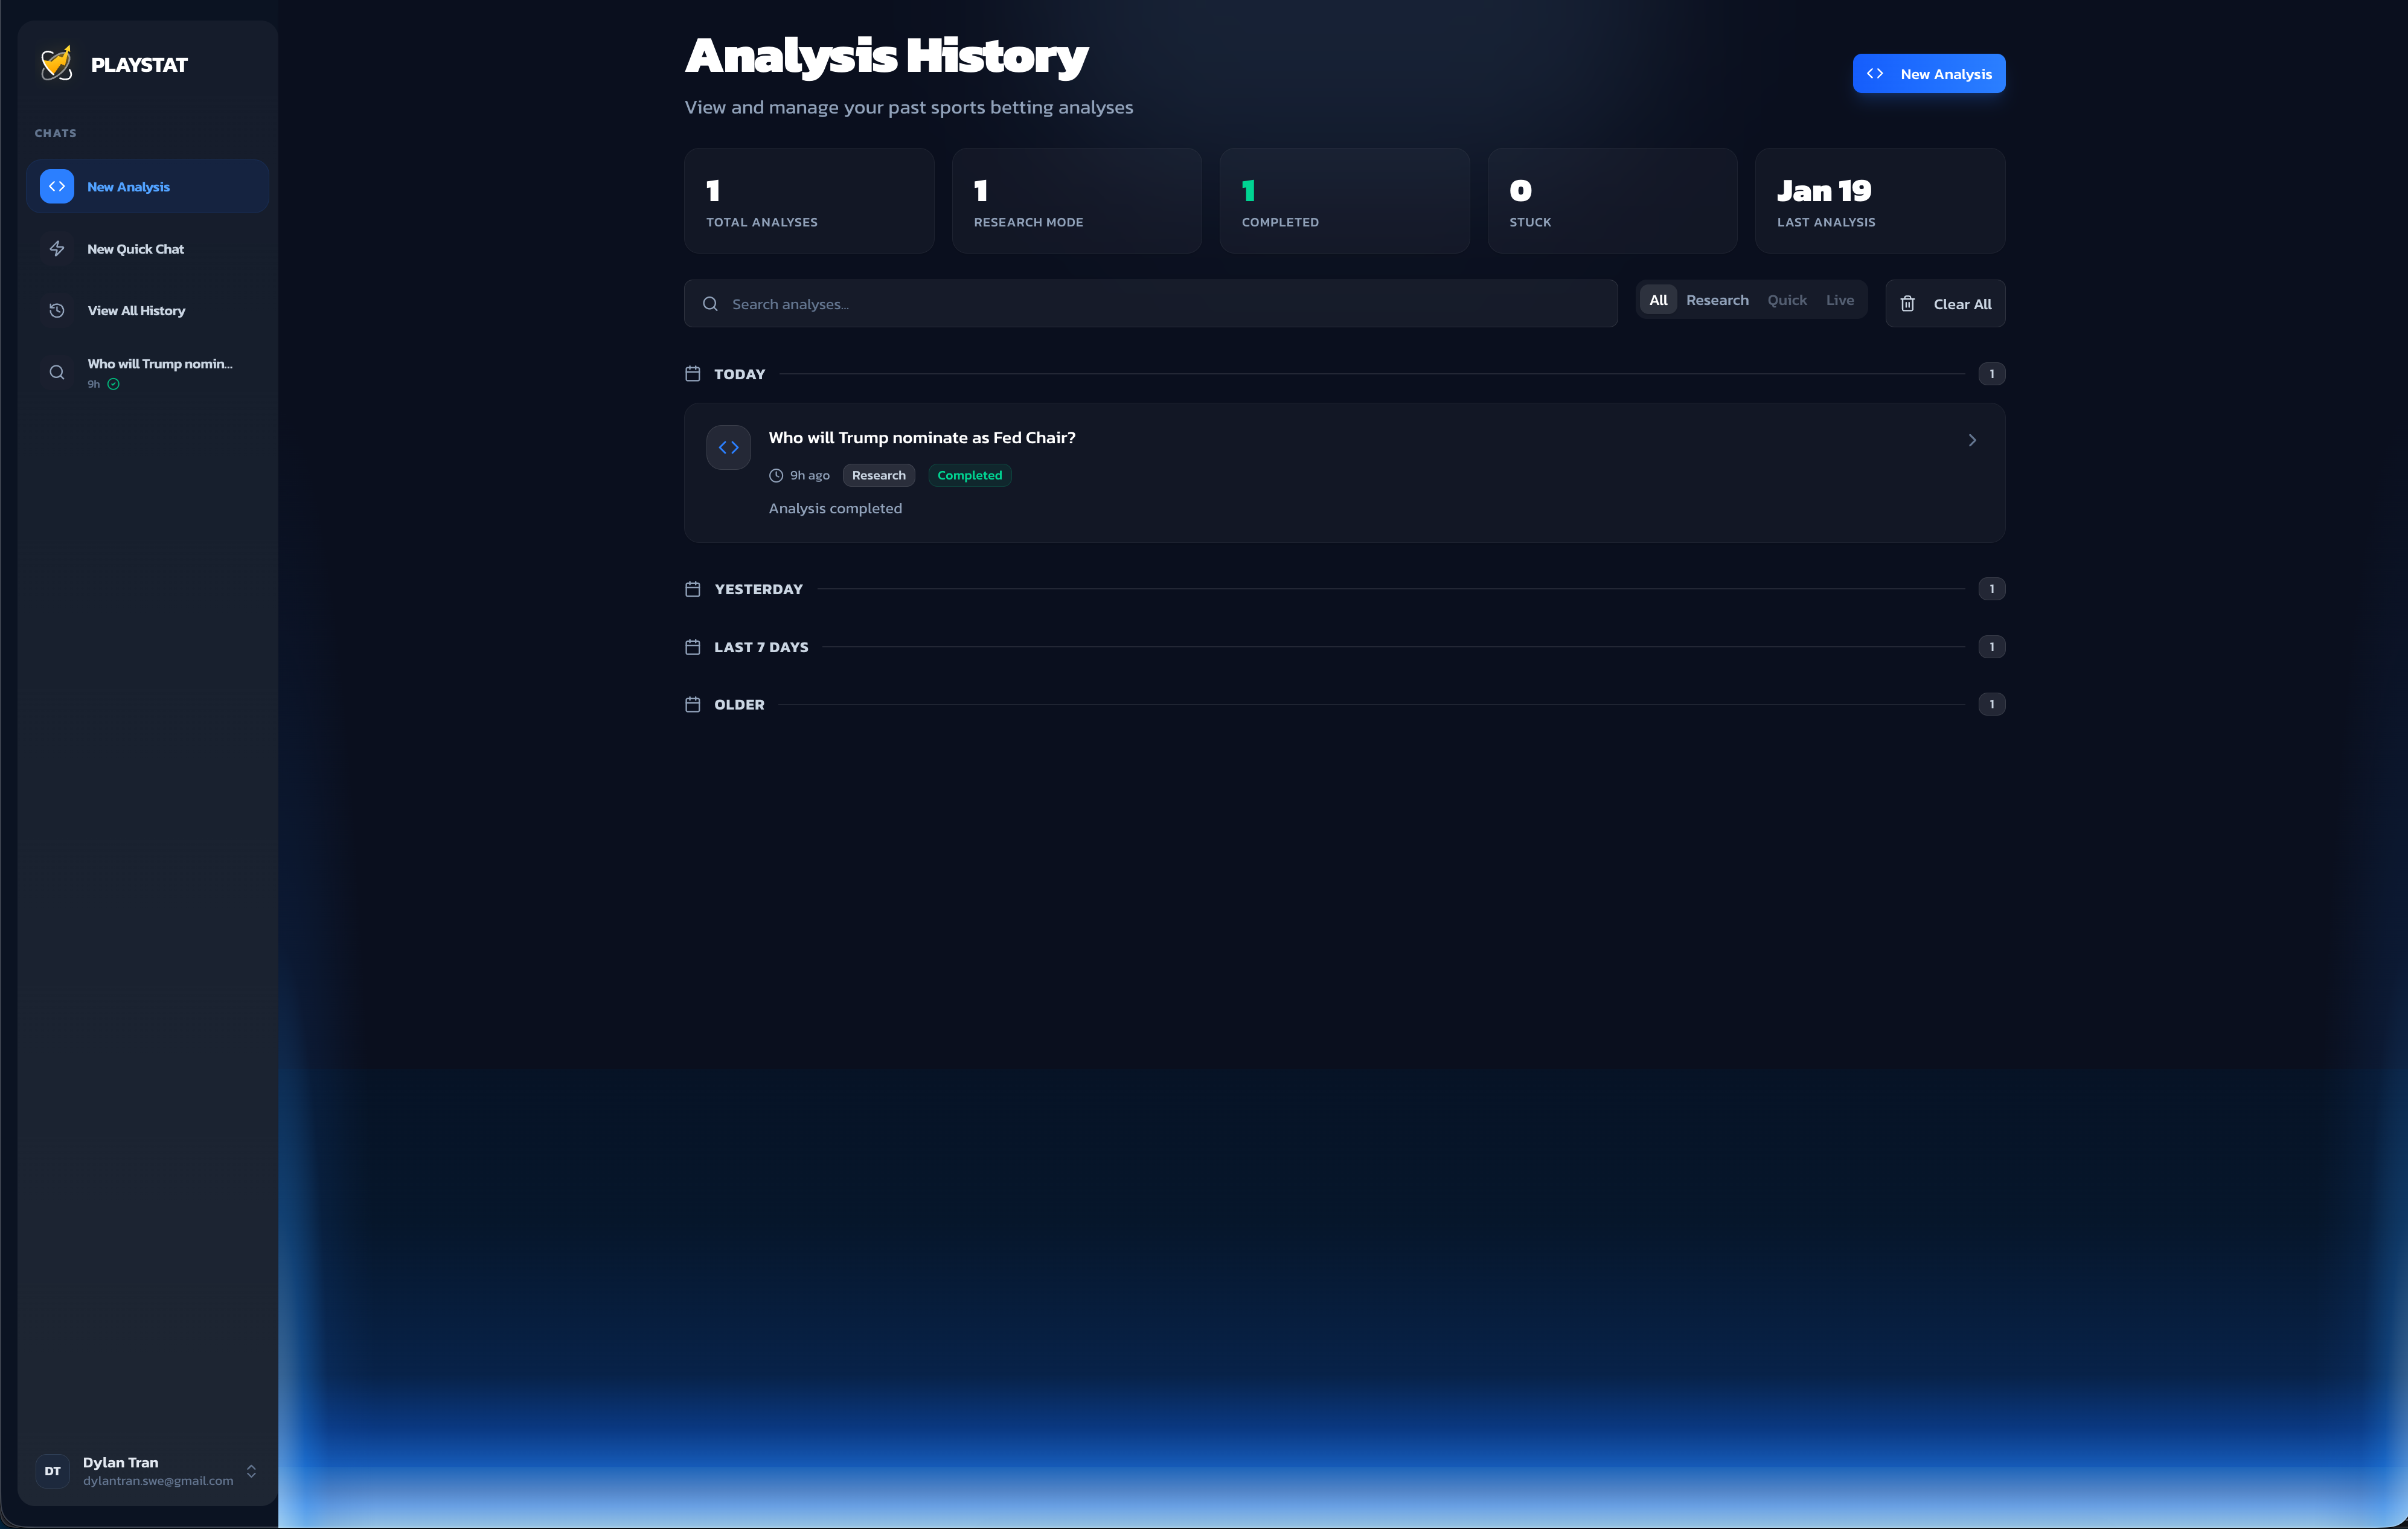Click the code brackets icon on Fed Chair card
This screenshot has height=1529, width=2408.
pyautogui.click(x=728, y=447)
